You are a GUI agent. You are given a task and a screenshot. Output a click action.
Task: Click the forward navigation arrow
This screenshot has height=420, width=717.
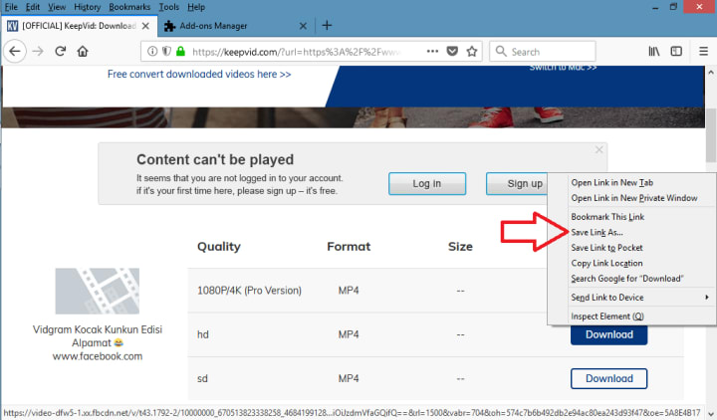[x=38, y=51]
